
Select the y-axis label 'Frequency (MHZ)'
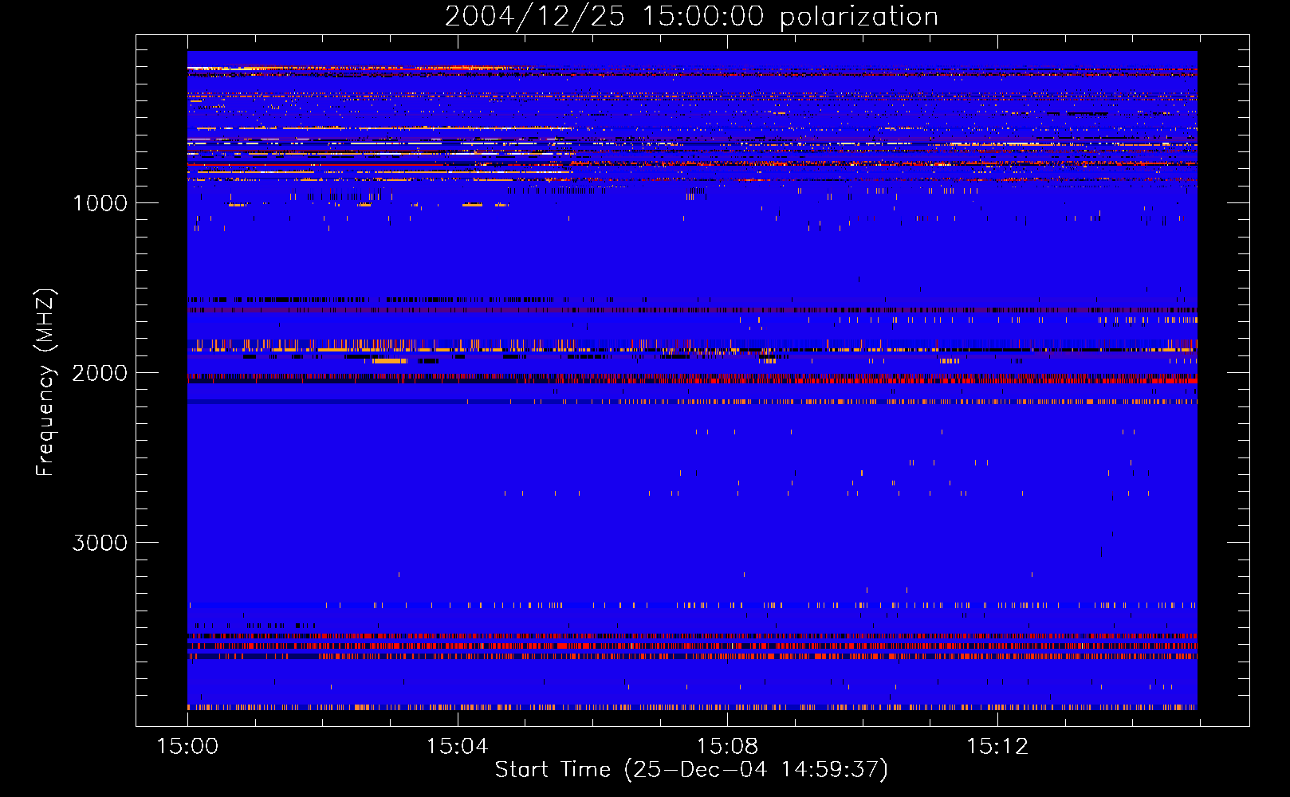tap(45, 382)
